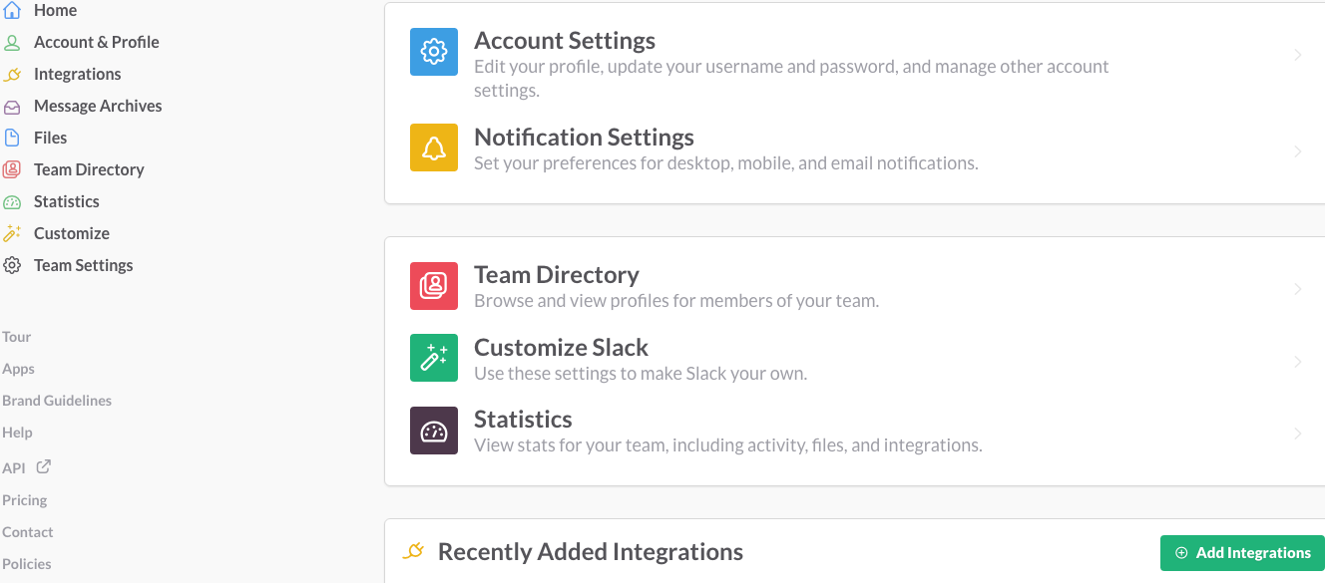Click the dark Statistics gauge icon
Screen dimensions: 1325x583
(434, 431)
